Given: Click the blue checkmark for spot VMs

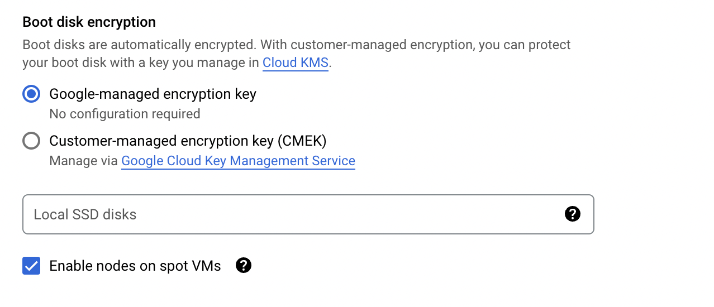Looking at the screenshot, I should (31, 266).
